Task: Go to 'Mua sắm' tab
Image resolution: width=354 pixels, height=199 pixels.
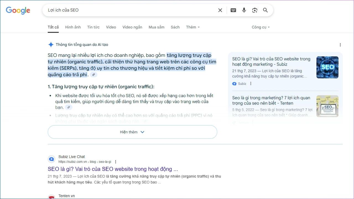Action: tap(157, 27)
